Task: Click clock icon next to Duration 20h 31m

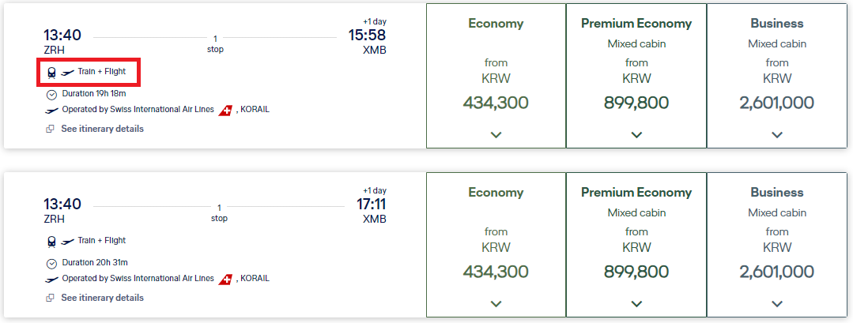Action: tap(51, 263)
